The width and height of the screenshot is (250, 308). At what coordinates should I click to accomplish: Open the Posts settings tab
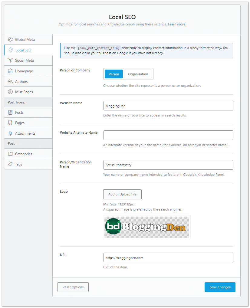point(19,113)
